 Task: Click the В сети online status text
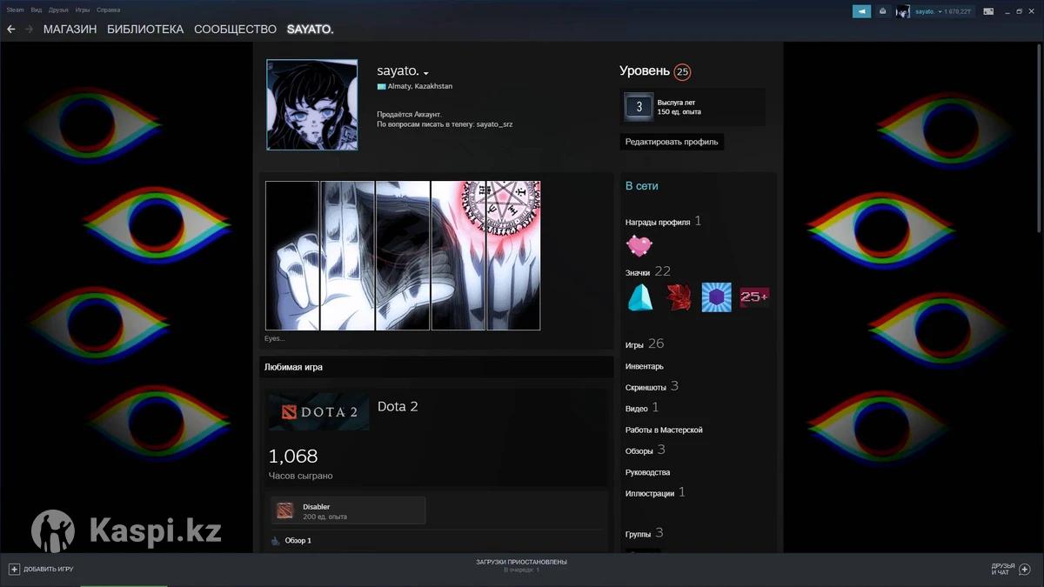tap(642, 186)
